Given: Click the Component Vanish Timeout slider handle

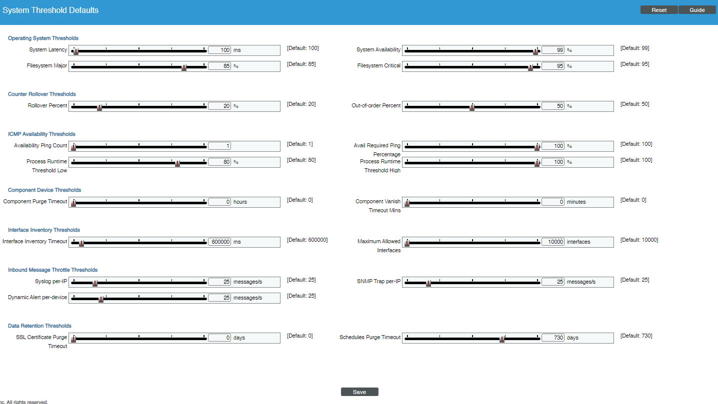Looking at the screenshot, I should pyautogui.click(x=406, y=202).
